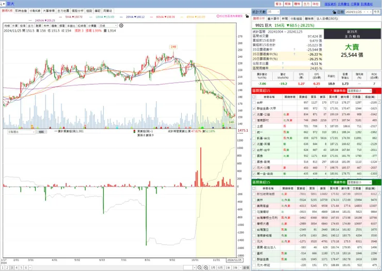This screenshot has width=382, height=271.
Task: Toggle the checkbox for 兆豐-公益 row
Action: pyautogui.click(x=254, y=114)
